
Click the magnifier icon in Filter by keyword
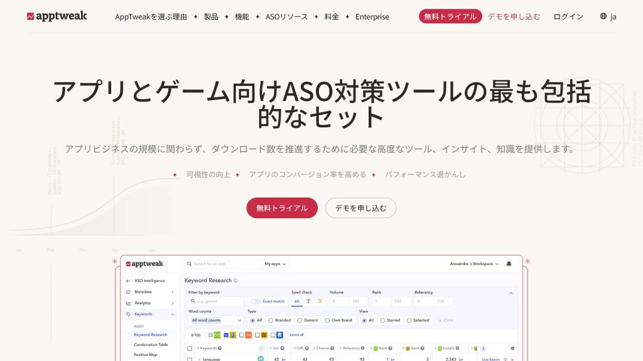[193, 301]
